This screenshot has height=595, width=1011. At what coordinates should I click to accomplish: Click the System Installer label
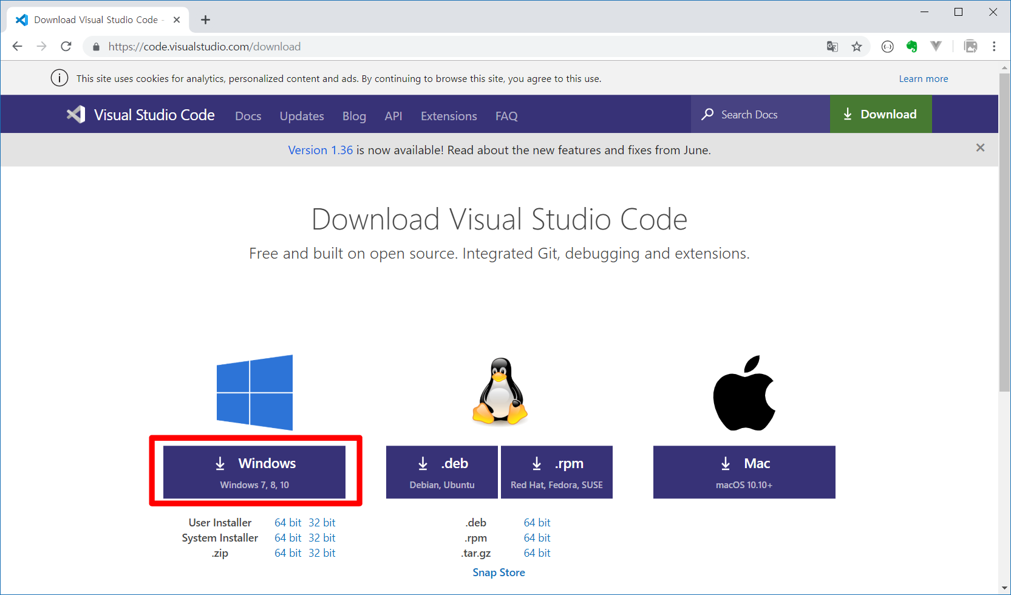(x=220, y=538)
